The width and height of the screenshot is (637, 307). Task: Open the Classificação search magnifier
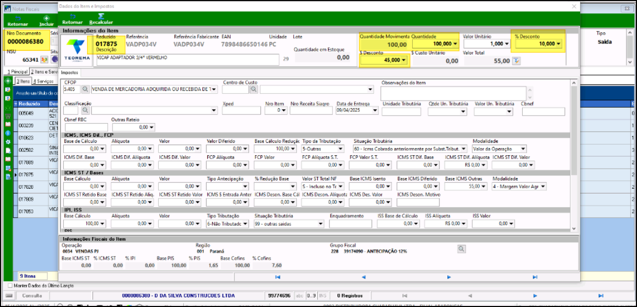(86, 110)
